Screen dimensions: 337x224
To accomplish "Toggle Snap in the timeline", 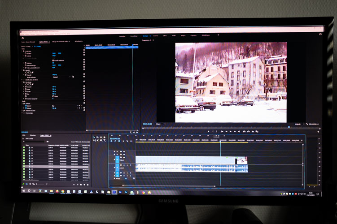I will click(x=115, y=141).
